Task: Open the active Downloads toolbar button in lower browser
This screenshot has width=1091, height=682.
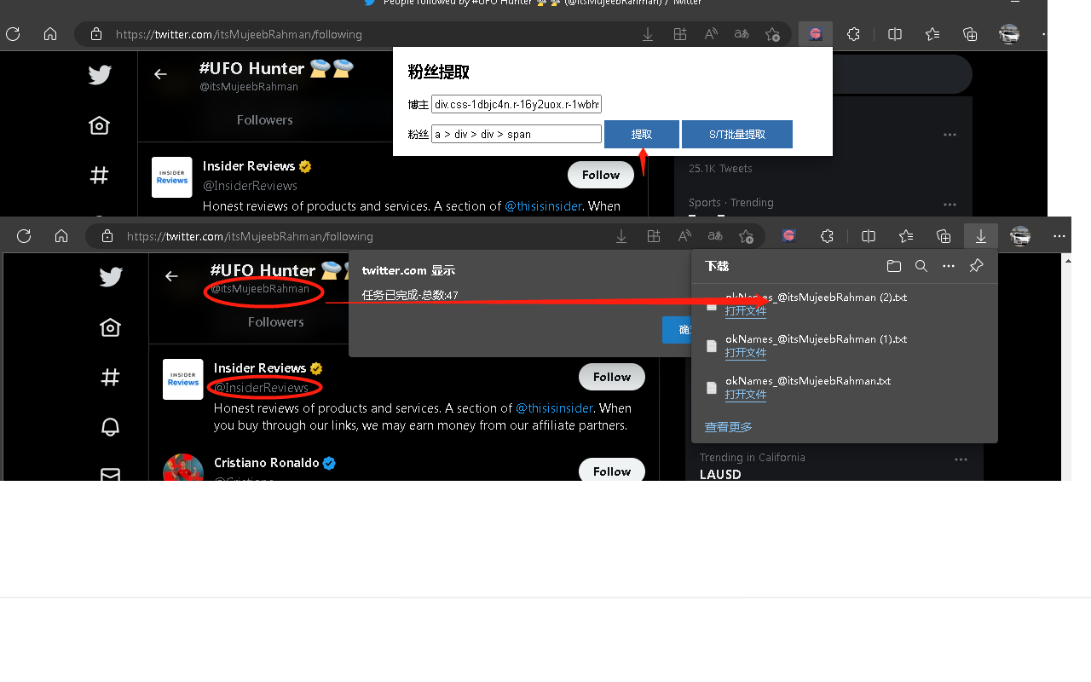Action: 981,236
